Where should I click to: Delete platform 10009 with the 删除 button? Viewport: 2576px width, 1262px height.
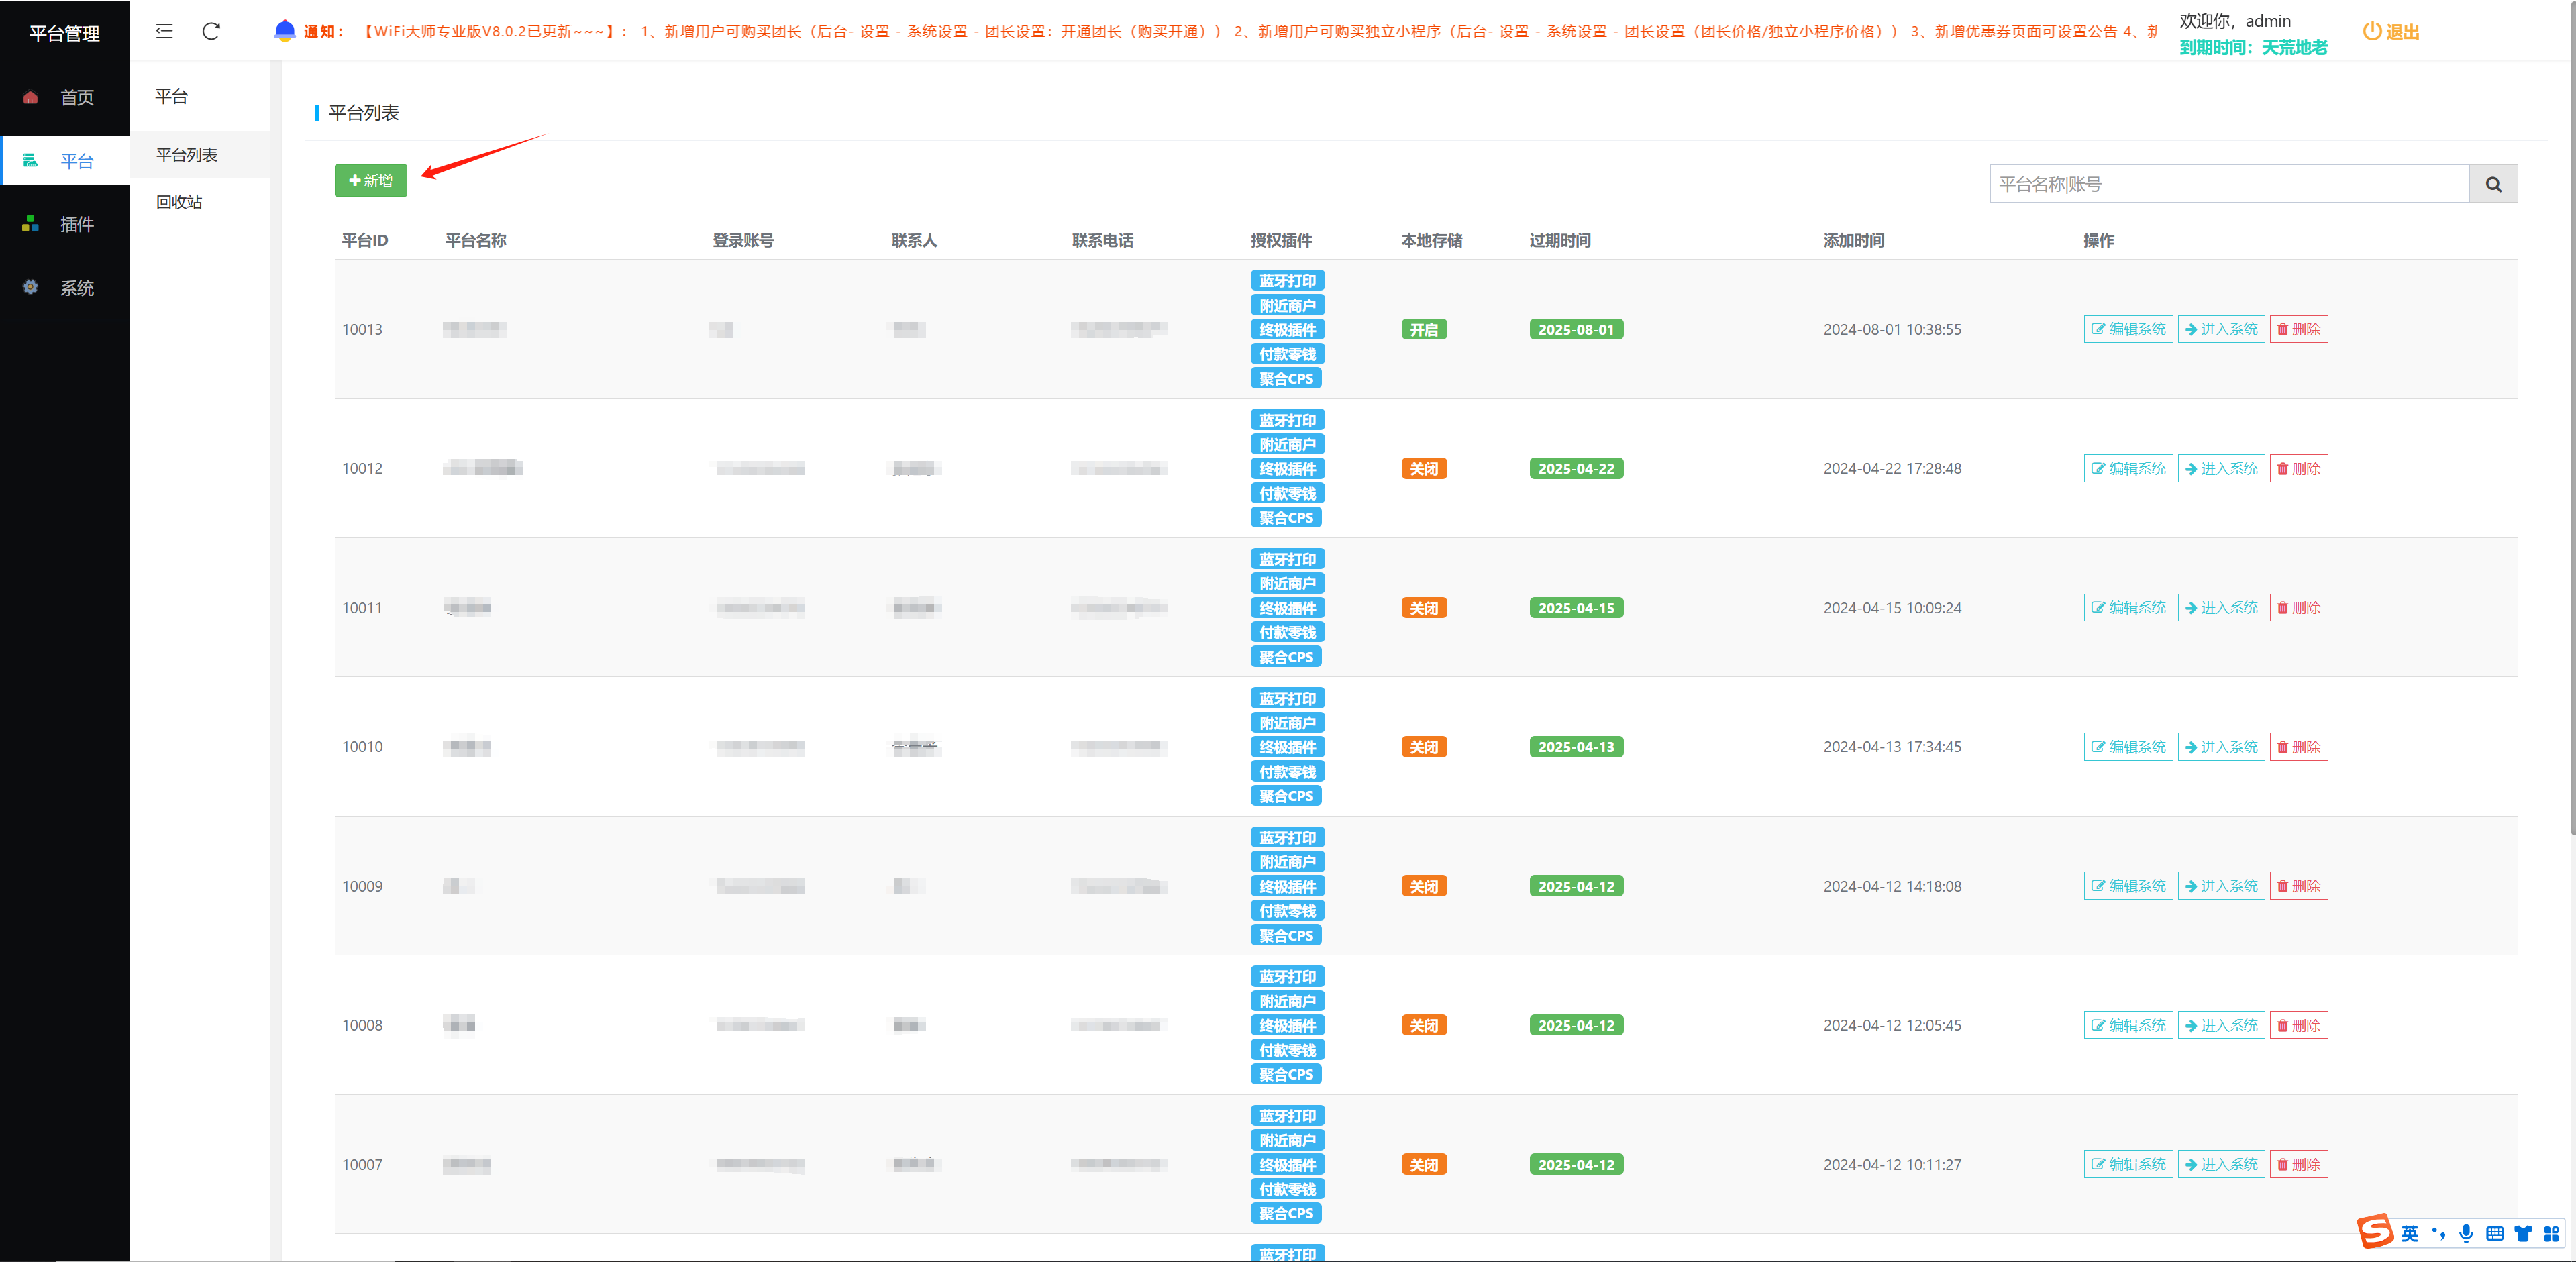click(2298, 886)
